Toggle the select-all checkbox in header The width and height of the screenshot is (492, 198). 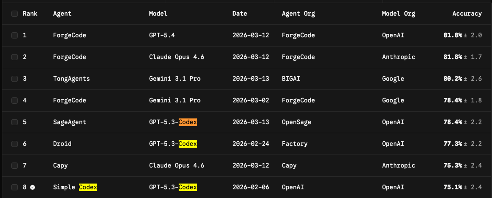tap(14, 14)
